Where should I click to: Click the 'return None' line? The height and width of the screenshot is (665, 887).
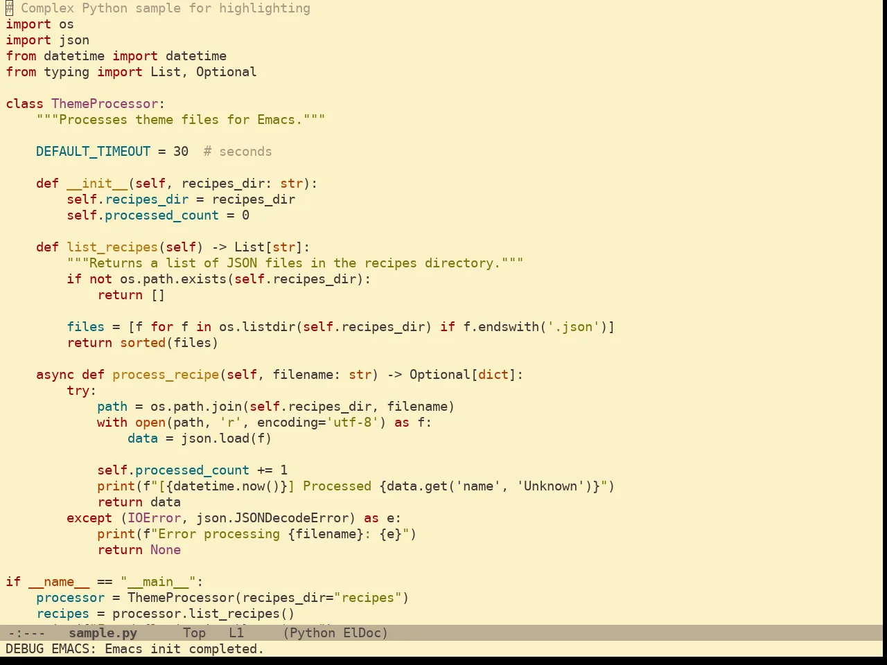click(139, 550)
